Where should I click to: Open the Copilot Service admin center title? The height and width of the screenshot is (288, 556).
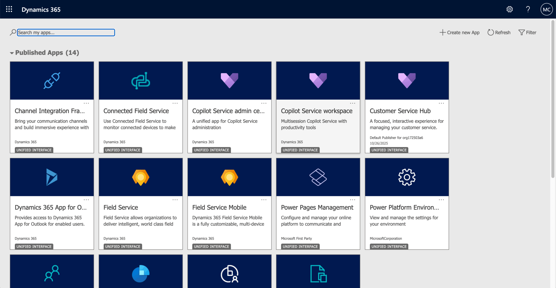click(228, 111)
